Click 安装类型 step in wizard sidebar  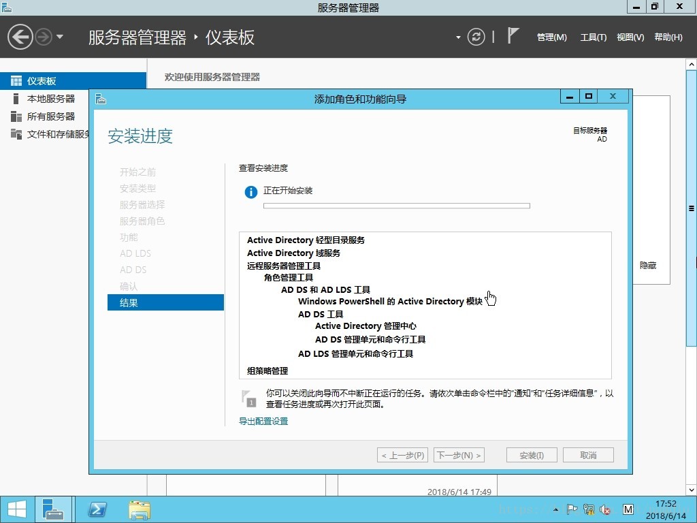(137, 189)
